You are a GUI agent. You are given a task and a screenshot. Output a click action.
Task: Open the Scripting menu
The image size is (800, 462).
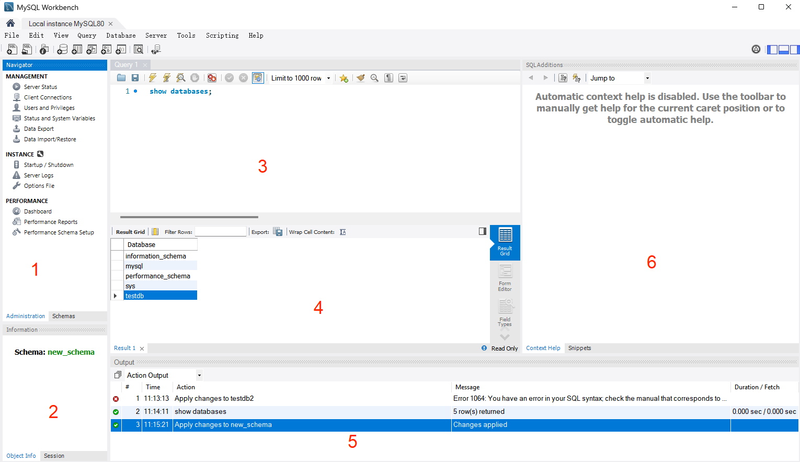[222, 36]
